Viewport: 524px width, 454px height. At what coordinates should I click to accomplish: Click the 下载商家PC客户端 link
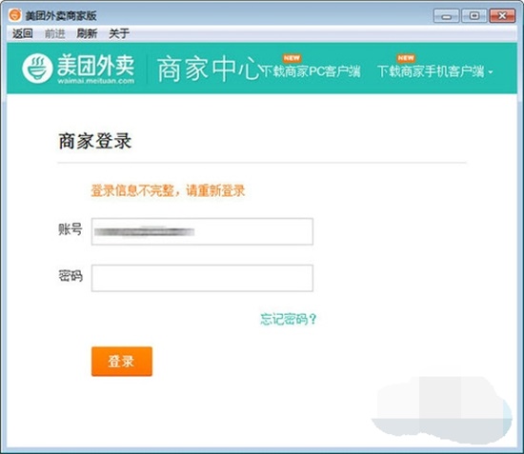coord(311,71)
